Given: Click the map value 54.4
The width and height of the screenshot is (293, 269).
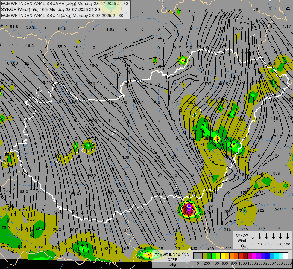Looking at the screenshot, I should coord(277,192).
